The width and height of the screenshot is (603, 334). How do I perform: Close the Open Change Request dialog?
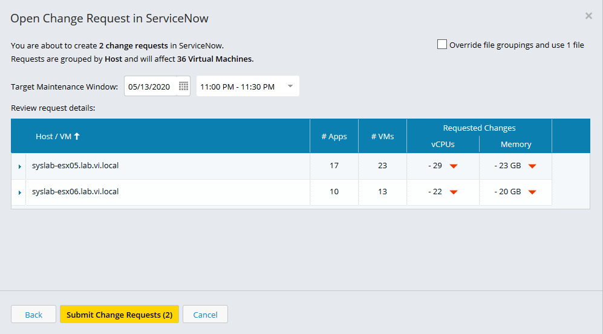coord(588,16)
